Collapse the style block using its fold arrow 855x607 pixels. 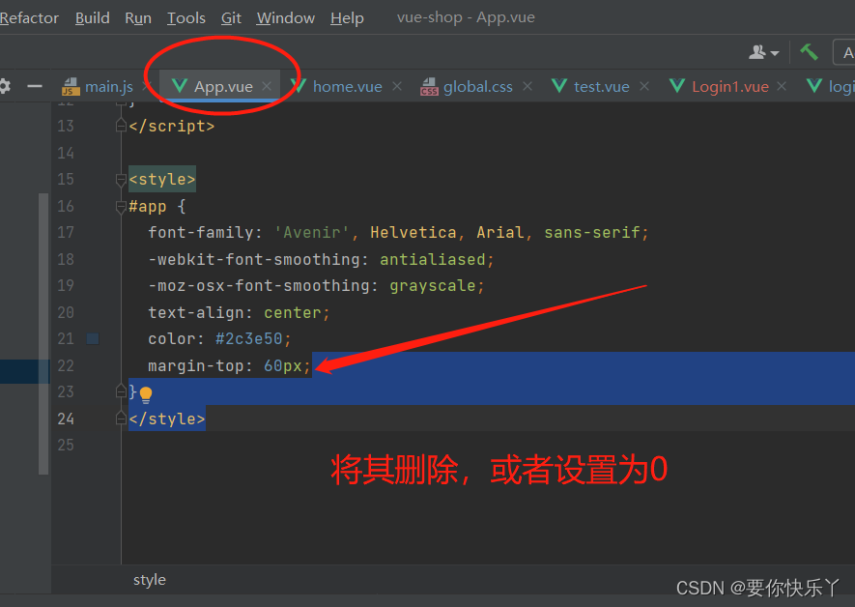[x=121, y=179]
